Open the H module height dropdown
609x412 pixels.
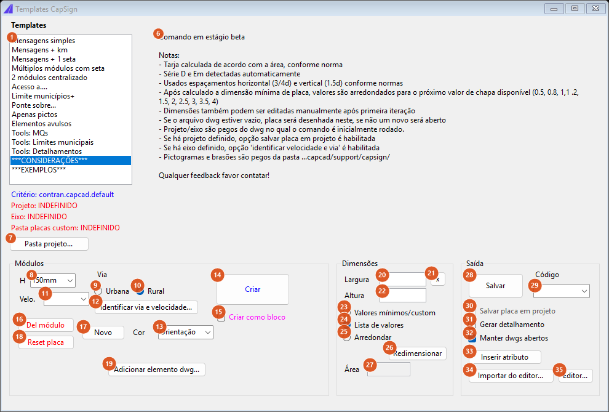pyautogui.click(x=52, y=280)
